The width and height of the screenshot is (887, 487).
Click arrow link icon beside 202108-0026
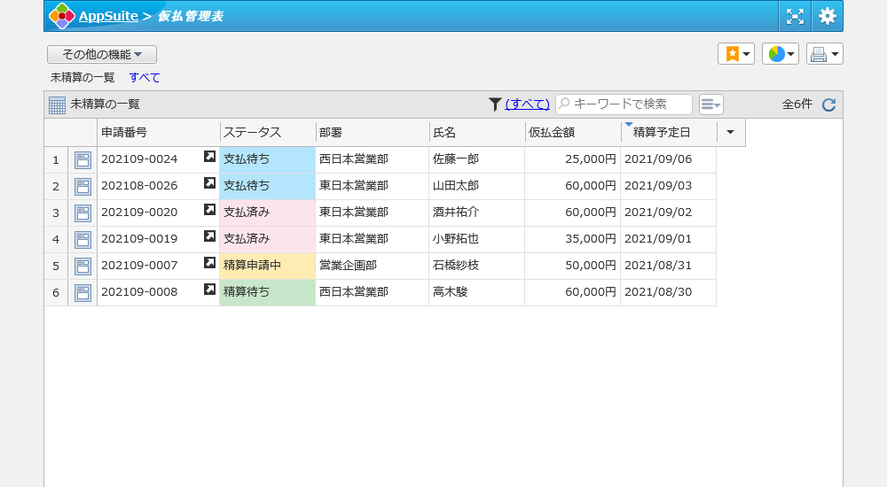coord(209,183)
